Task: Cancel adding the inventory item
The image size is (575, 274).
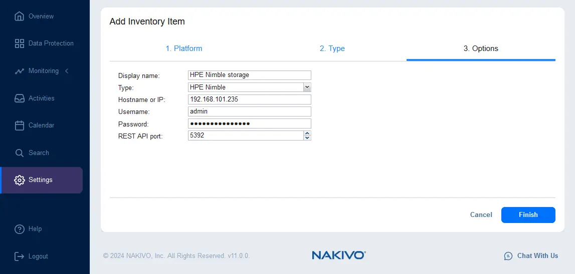Action: click(x=481, y=214)
